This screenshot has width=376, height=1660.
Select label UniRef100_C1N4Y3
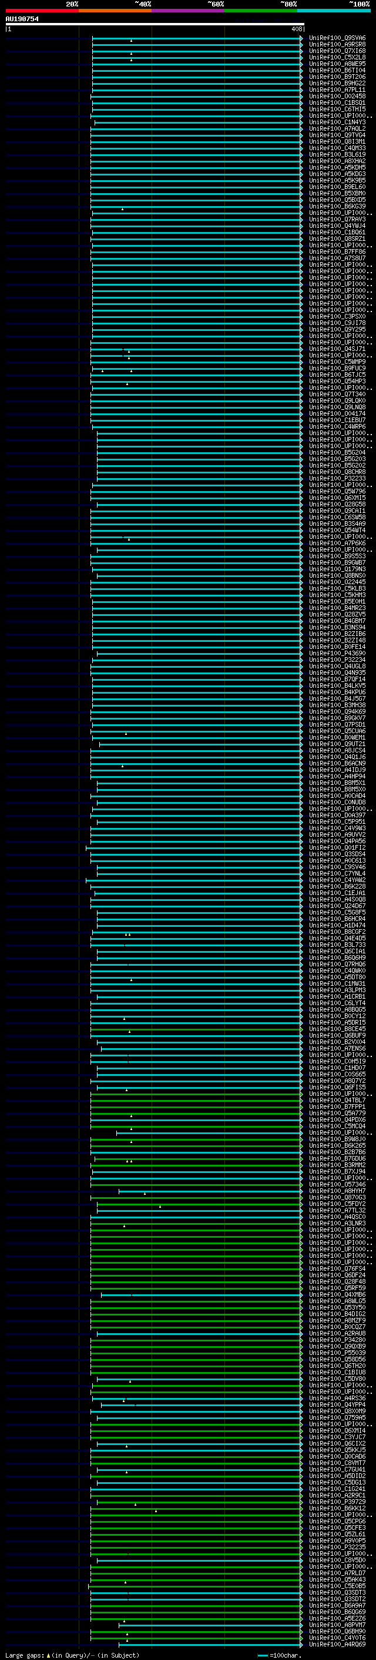(x=337, y=122)
